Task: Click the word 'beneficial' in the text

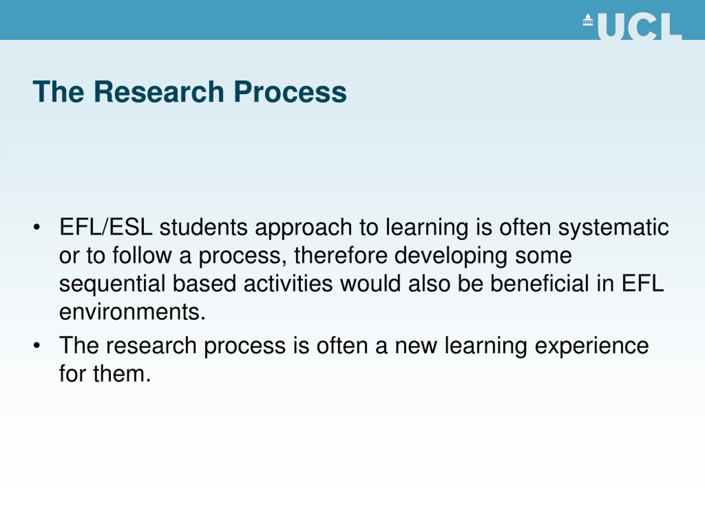Action: [x=539, y=283]
